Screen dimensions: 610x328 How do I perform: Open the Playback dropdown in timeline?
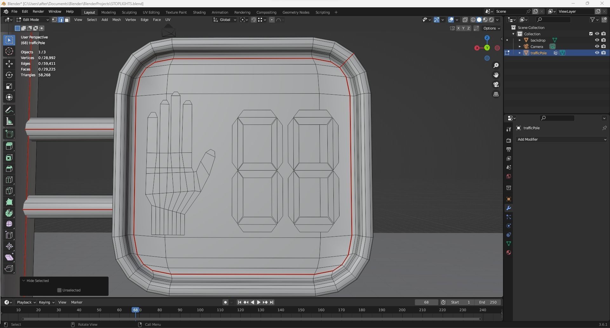[x=26, y=302]
